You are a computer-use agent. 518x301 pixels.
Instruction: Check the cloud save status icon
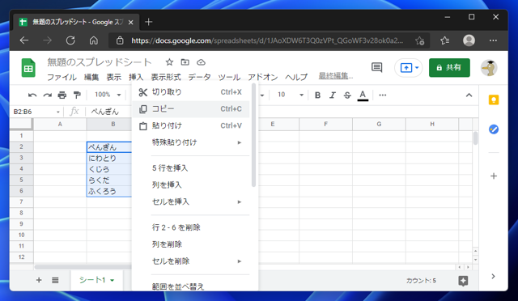[x=201, y=62]
